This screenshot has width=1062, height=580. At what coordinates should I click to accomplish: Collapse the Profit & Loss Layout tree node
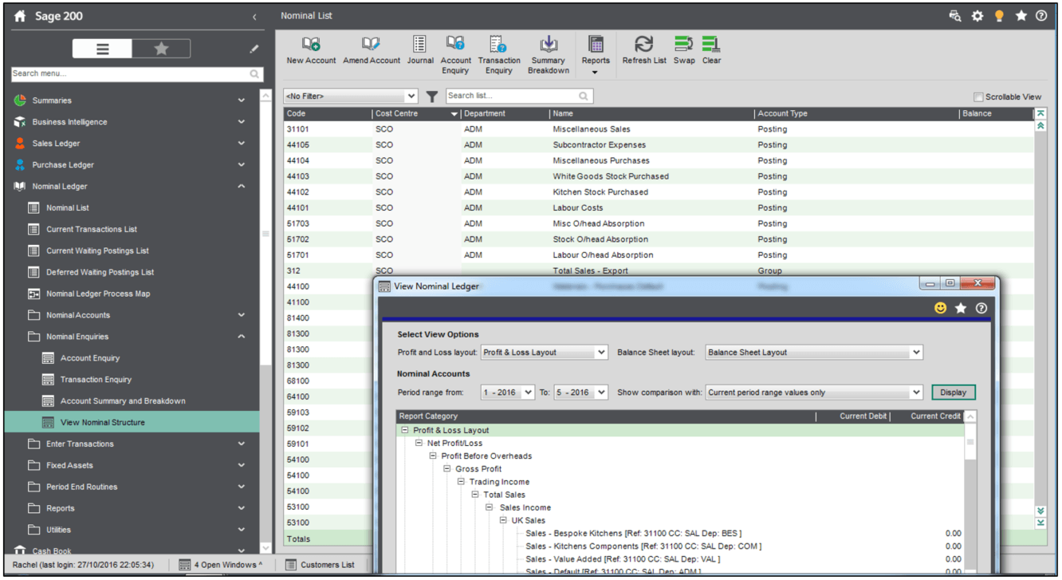coord(405,430)
